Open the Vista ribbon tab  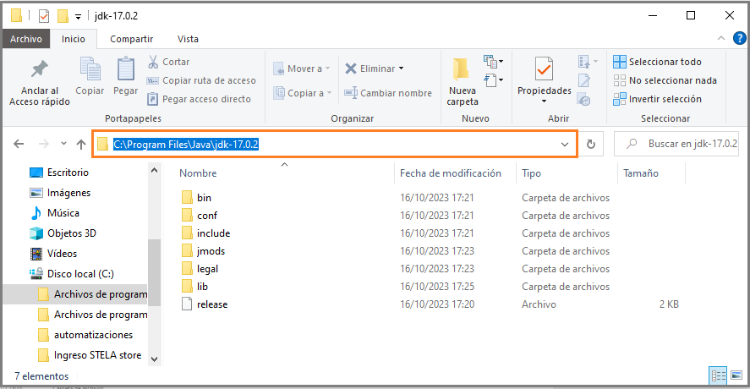coord(188,39)
